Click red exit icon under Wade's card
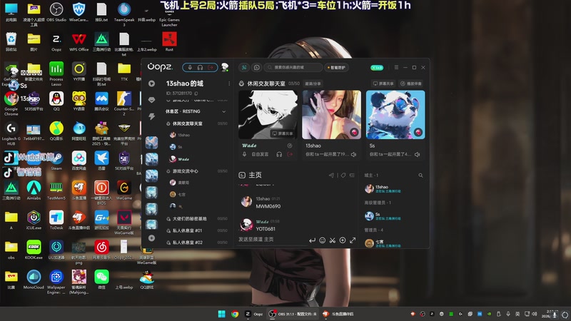This screenshot has width=571, height=321. (x=290, y=154)
